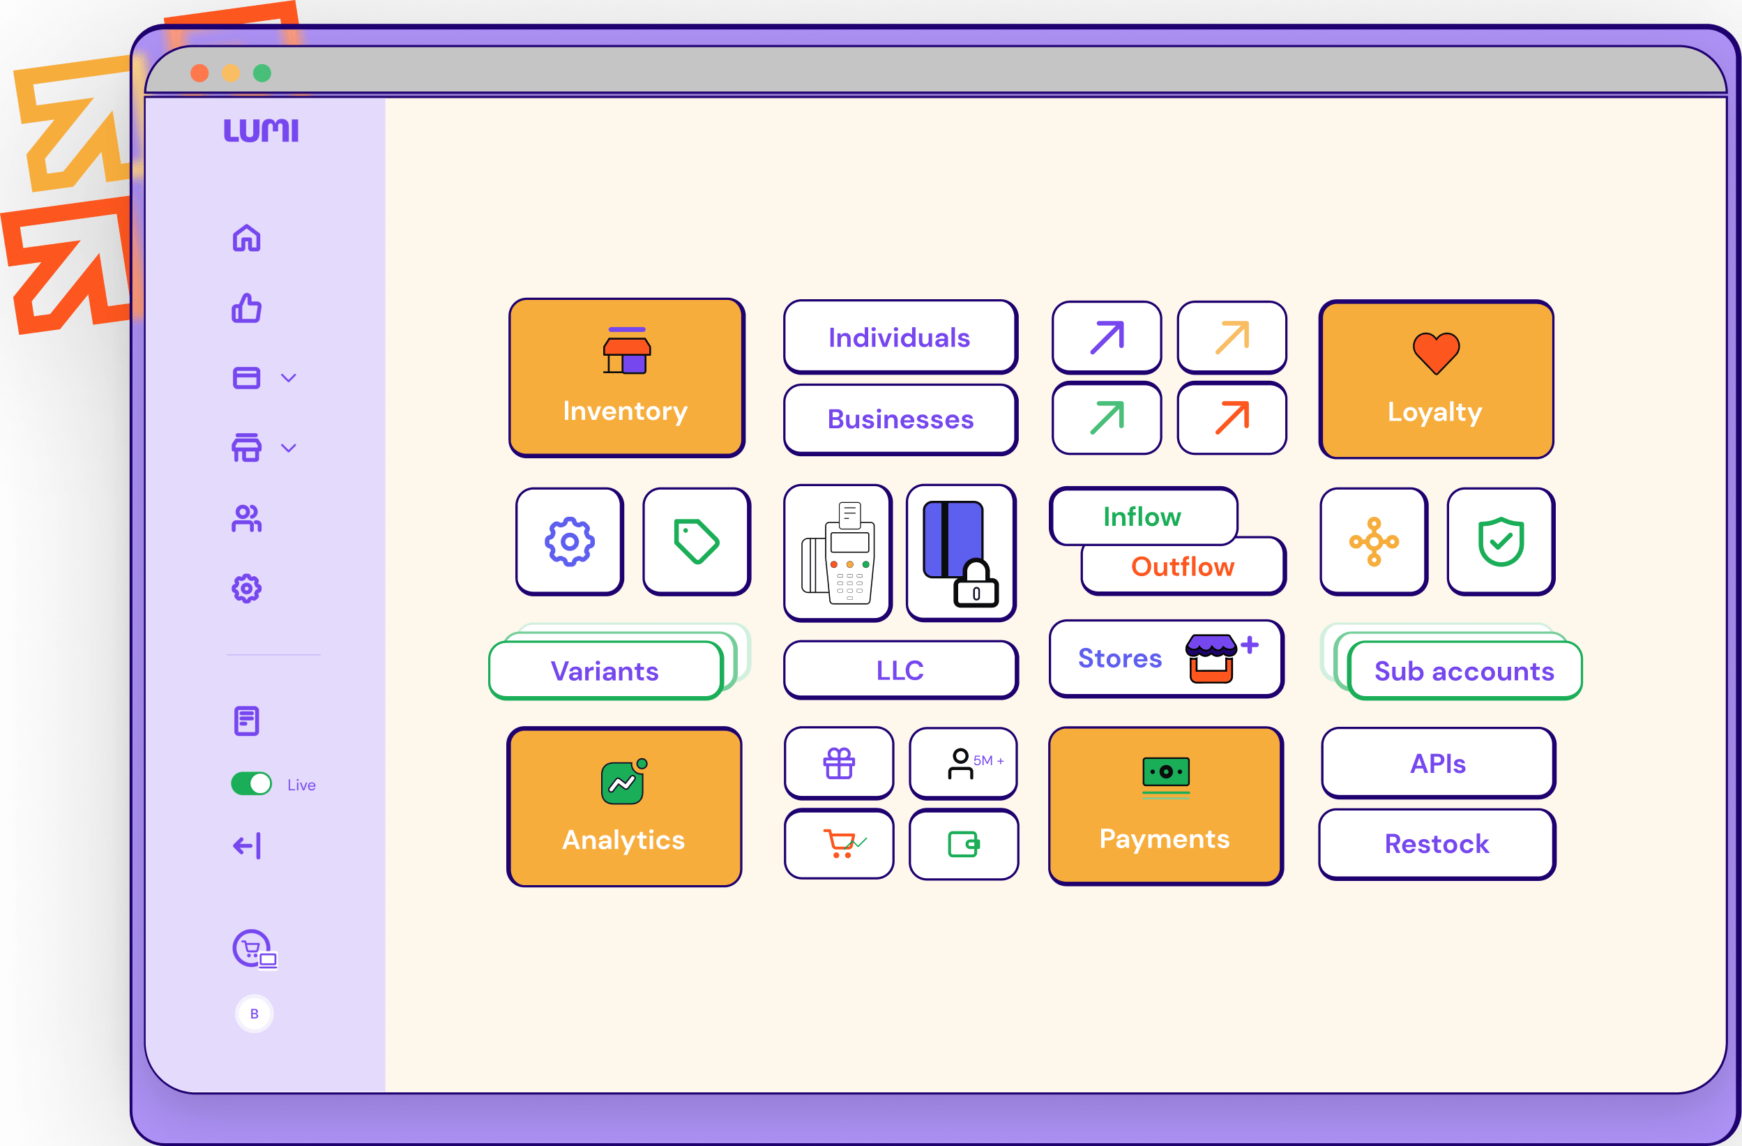Select the Home icon in the sidebar
The width and height of the screenshot is (1742, 1146).
tap(246, 238)
